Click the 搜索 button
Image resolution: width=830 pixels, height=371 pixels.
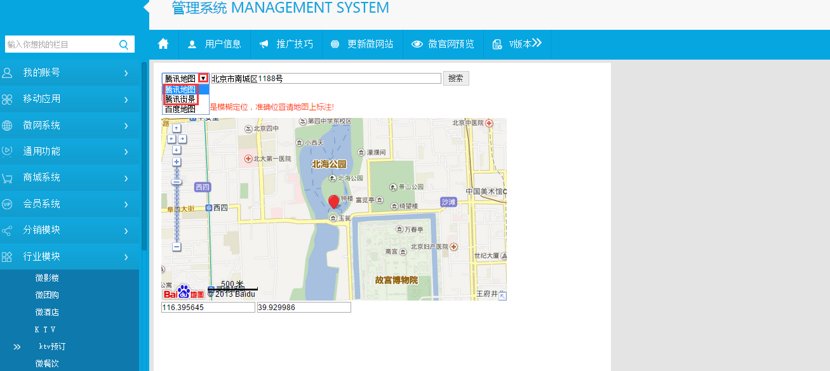456,78
